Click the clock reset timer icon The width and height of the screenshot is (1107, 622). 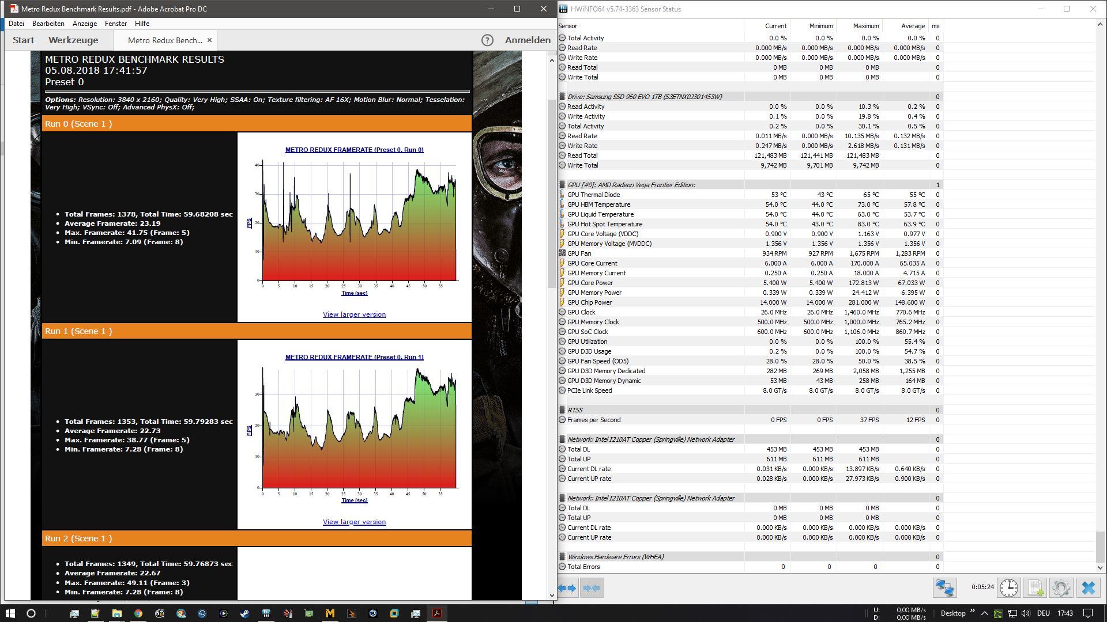pos(1008,588)
